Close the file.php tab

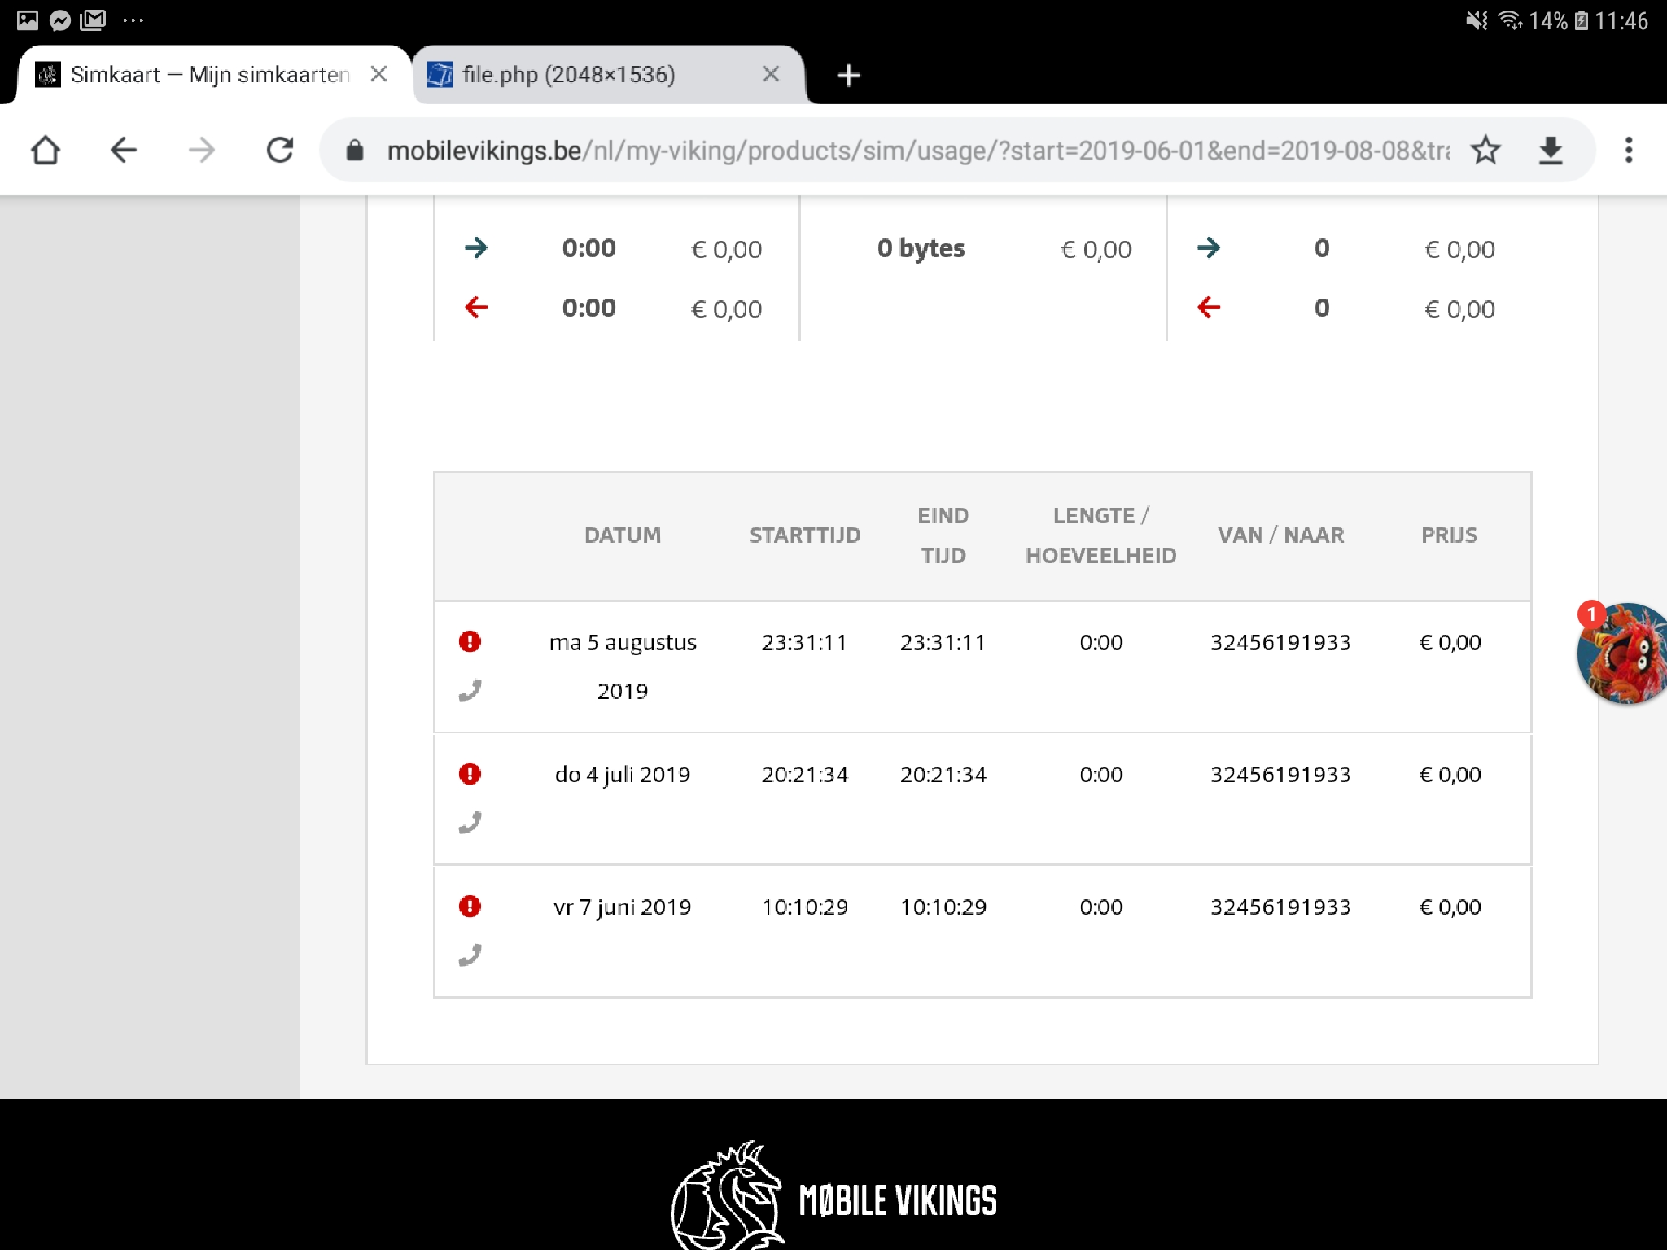[771, 75]
